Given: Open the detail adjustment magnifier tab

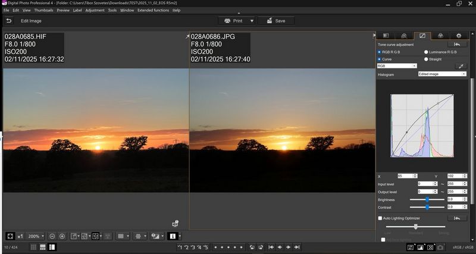Looking at the screenshot, I should [404, 36].
